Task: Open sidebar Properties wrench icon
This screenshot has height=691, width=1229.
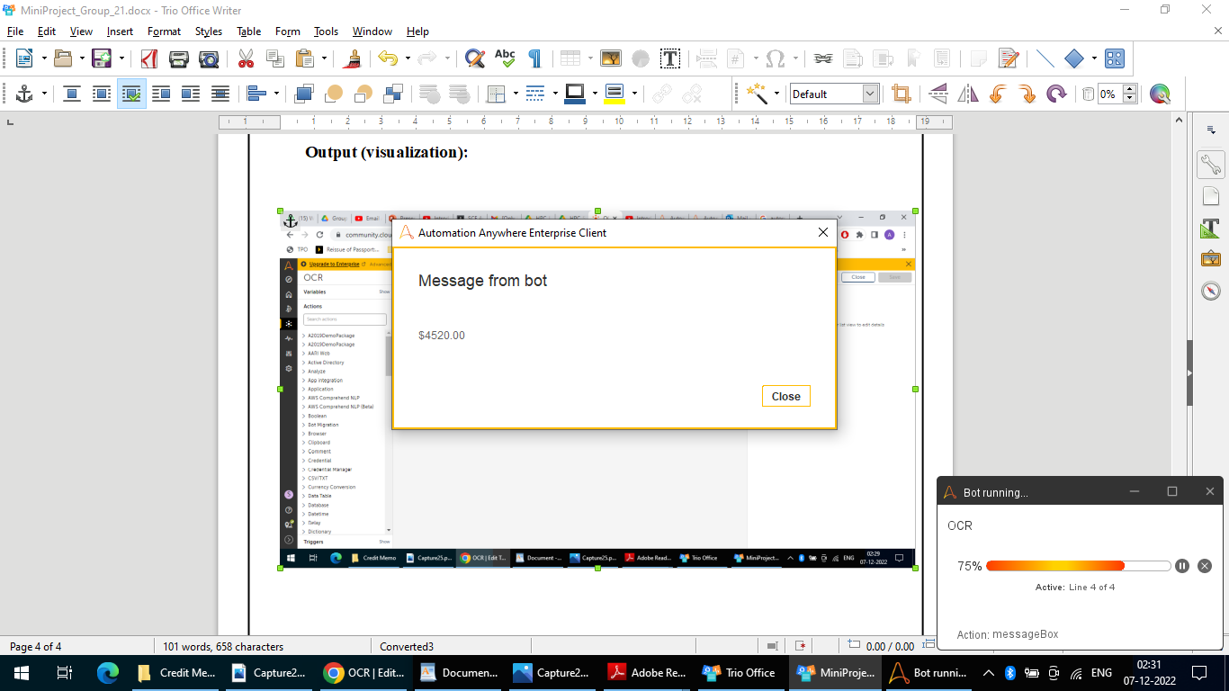Action: pyautogui.click(x=1211, y=164)
